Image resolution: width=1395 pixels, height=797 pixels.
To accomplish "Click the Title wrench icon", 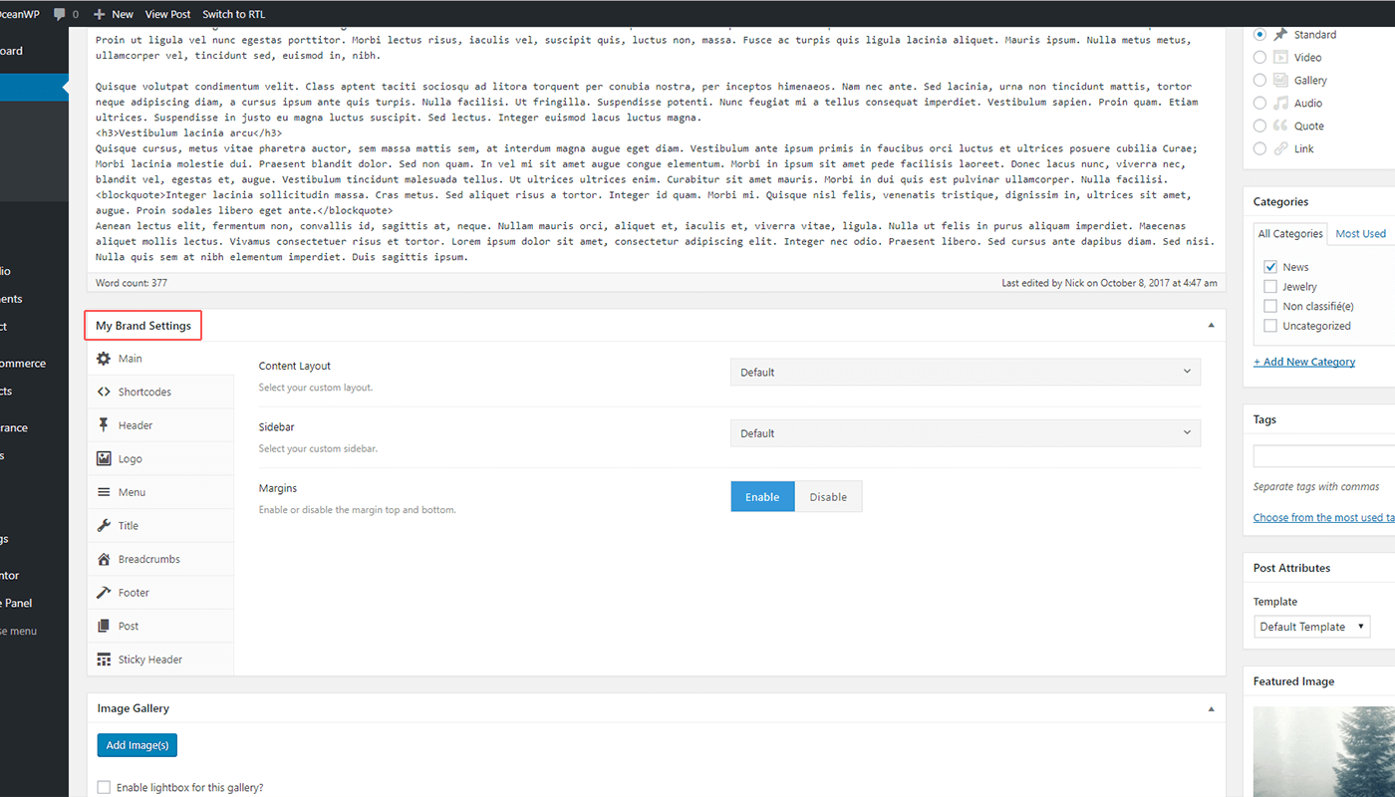I will 104,526.
